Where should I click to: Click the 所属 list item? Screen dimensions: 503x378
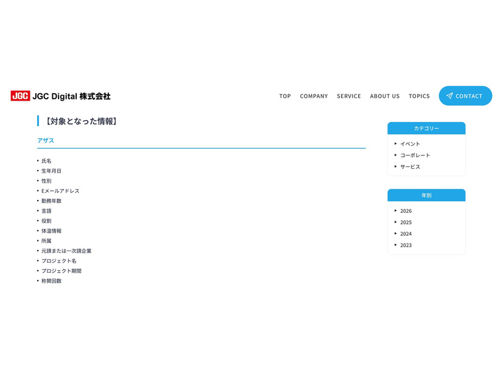click(x=46, y=241)
